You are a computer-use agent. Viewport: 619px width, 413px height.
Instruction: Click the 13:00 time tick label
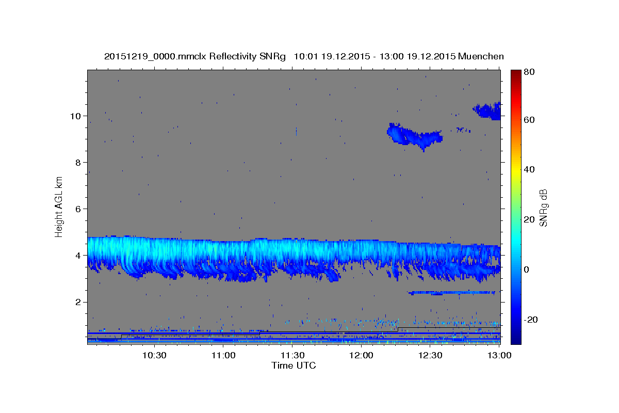point(500,355)
